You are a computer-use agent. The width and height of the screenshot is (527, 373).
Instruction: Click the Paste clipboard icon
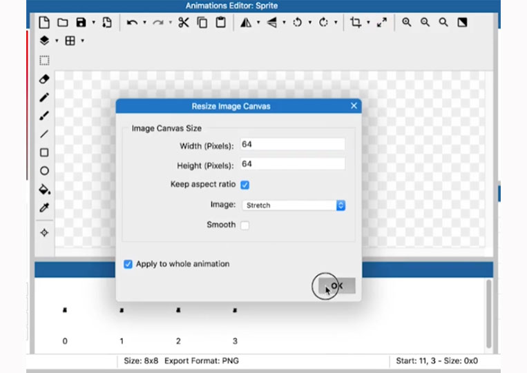221,23
